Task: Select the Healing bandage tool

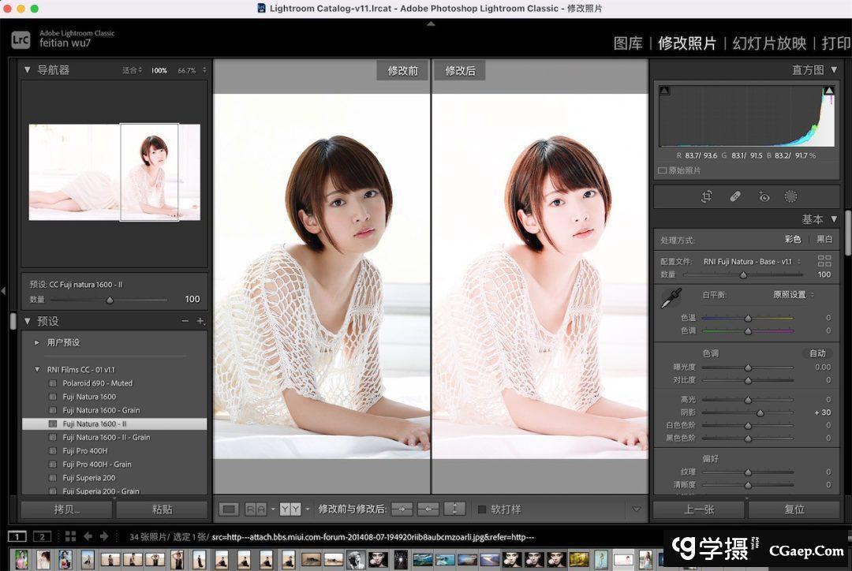Action: 735,196
